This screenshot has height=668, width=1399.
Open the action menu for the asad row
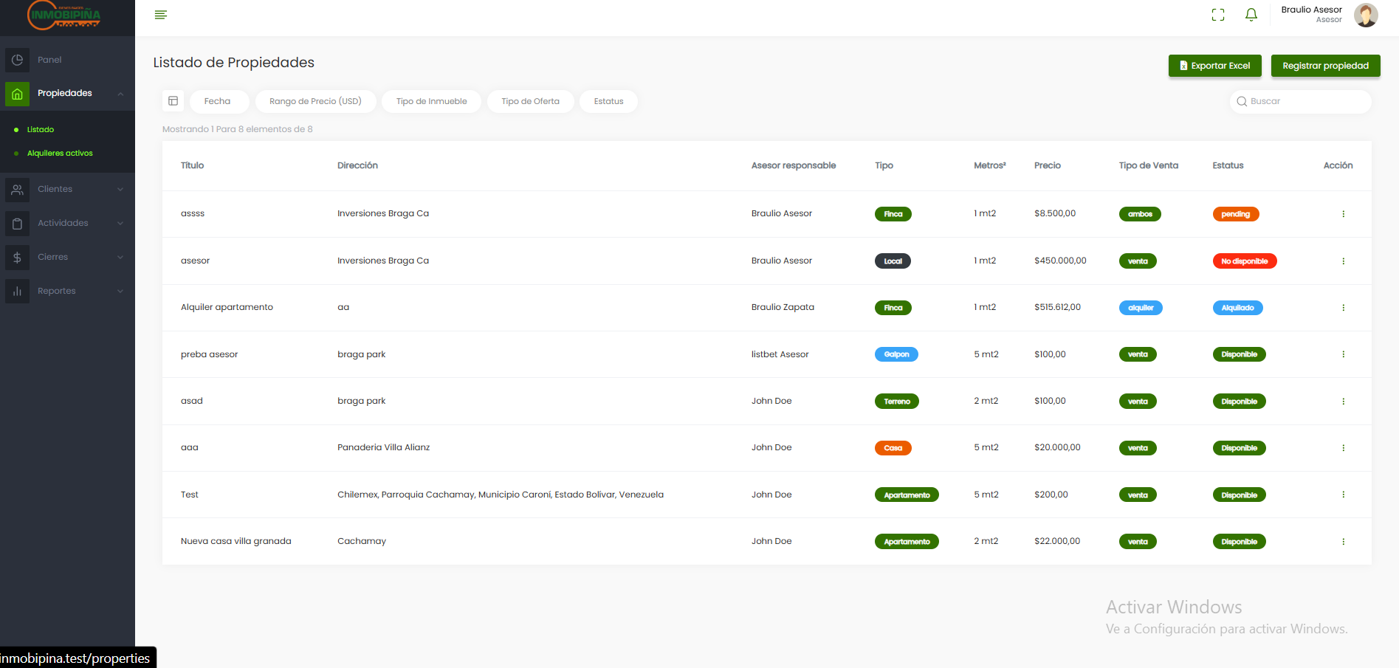click(x=1343, y=402)
